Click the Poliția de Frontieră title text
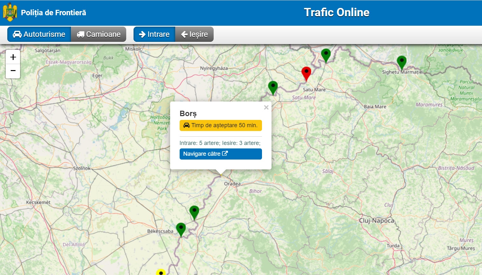Viewport: 482px width, 275px height. click(53, 13)
